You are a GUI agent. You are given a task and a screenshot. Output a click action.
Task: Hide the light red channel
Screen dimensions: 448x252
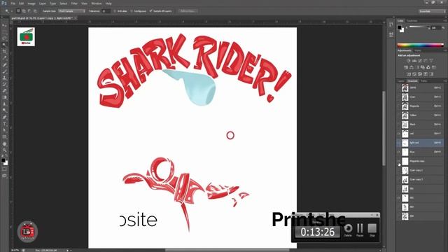tap(398, 143)
